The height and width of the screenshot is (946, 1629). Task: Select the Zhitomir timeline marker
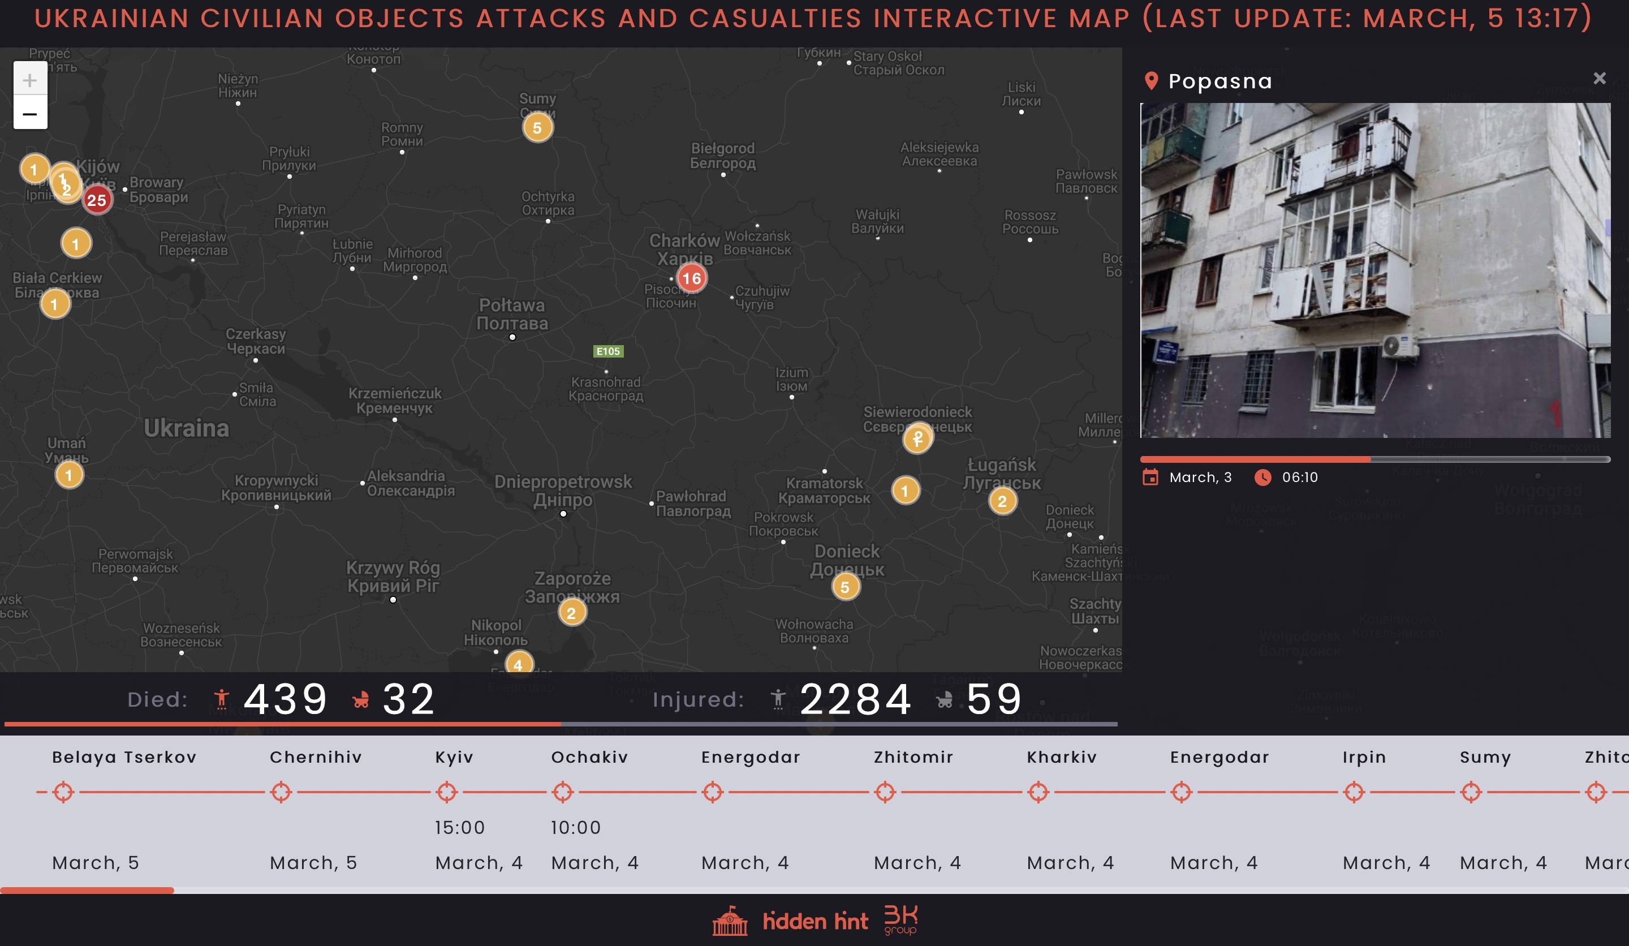point(885,792)
